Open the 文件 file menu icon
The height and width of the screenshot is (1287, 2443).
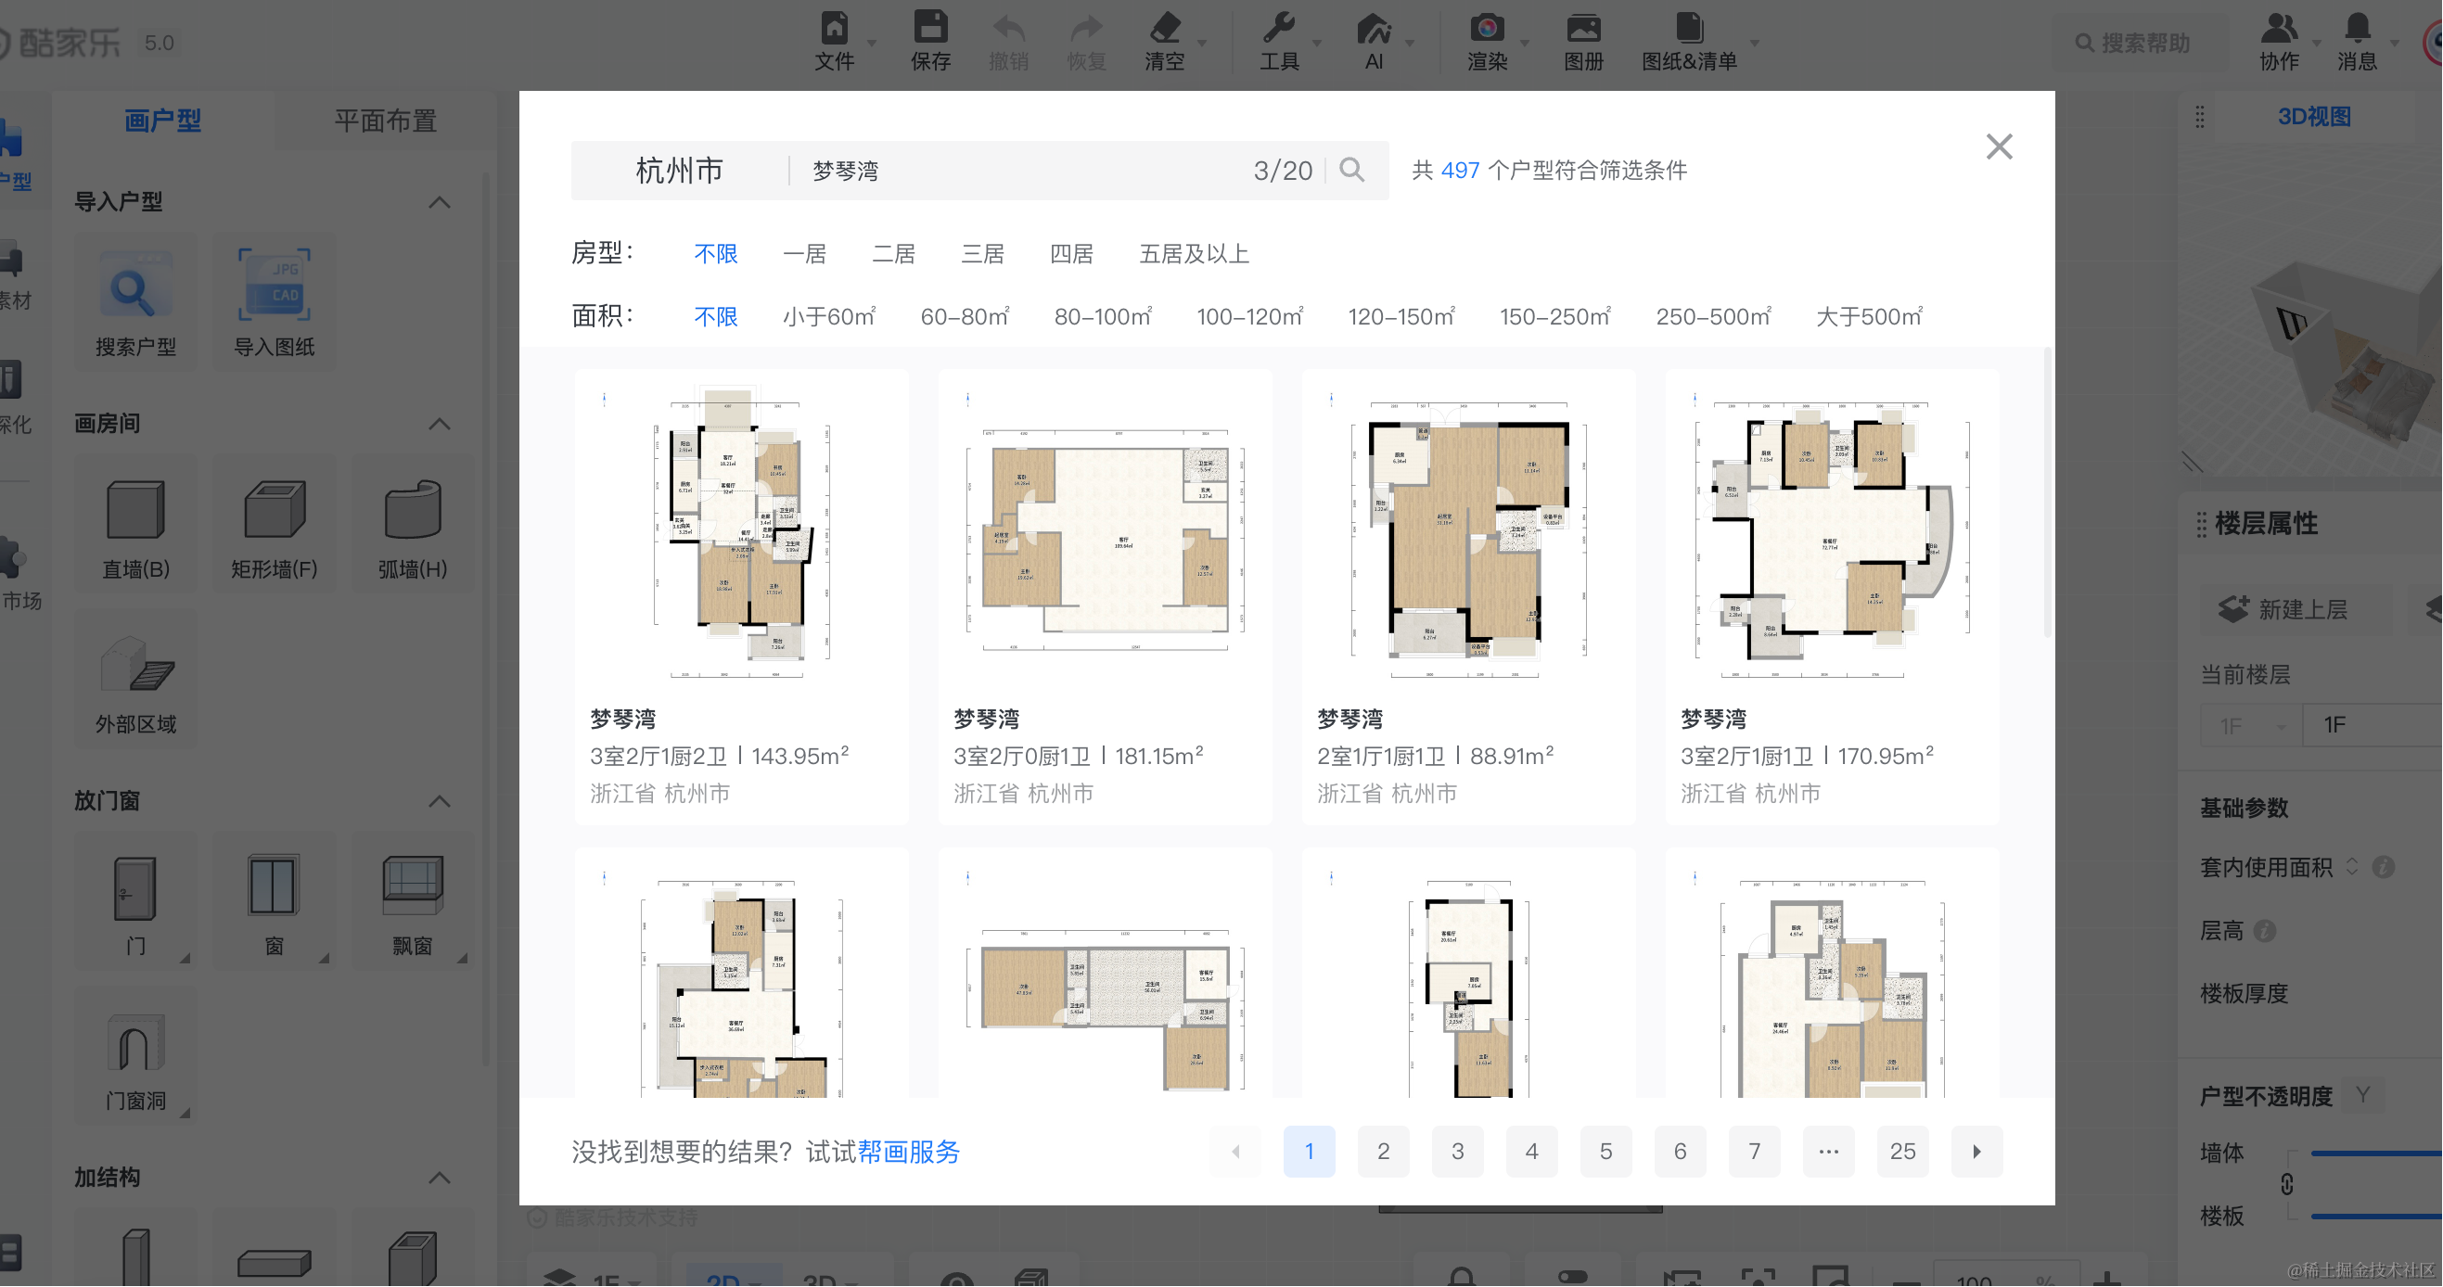[835, 29]
